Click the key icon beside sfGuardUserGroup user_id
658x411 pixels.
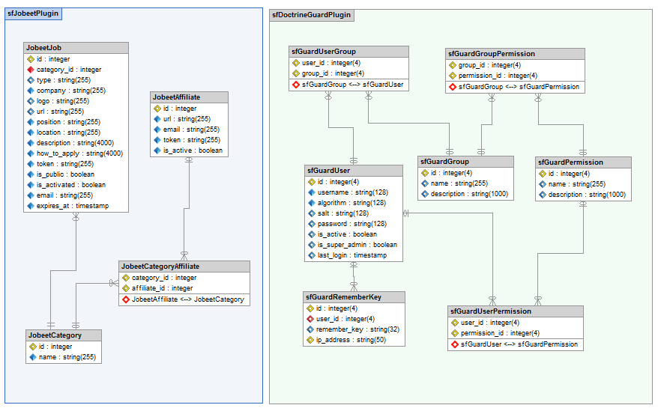pos(295,63)
